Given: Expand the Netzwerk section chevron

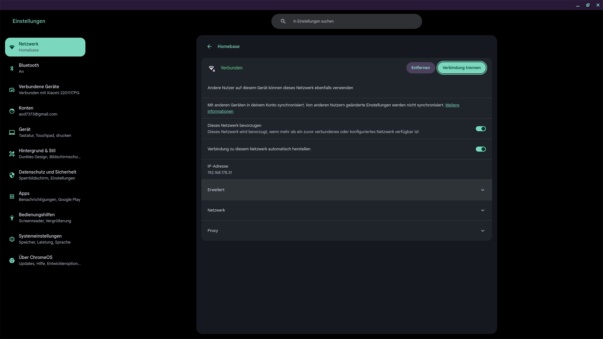Looking at the screenshot, I should point(482,210).
